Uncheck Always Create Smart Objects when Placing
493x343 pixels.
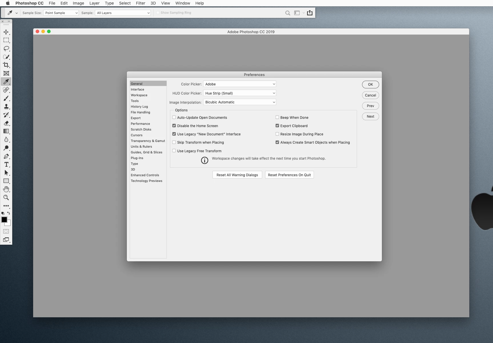click(277, 142)
